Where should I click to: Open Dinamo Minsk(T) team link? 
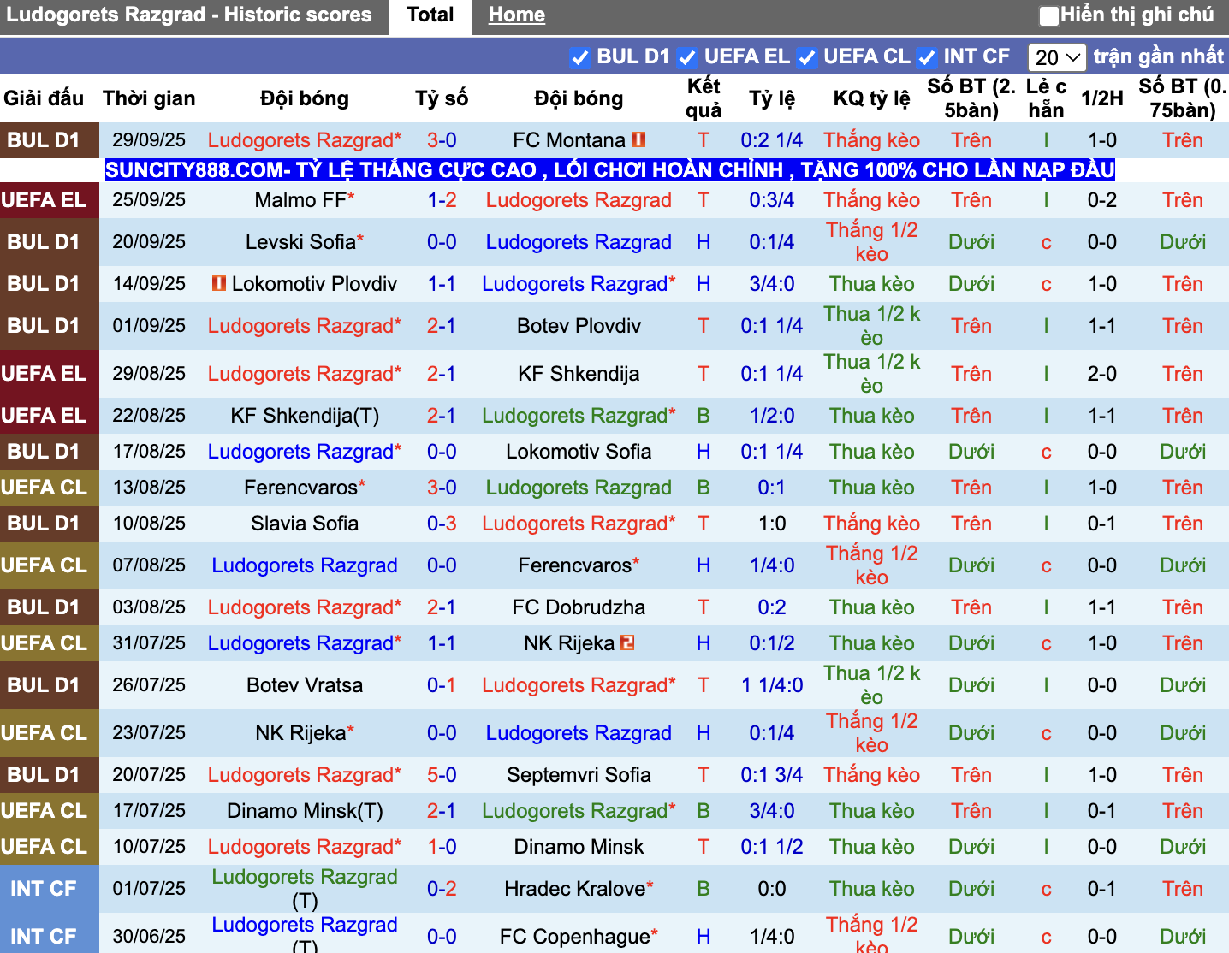click(x=305, y=810)
